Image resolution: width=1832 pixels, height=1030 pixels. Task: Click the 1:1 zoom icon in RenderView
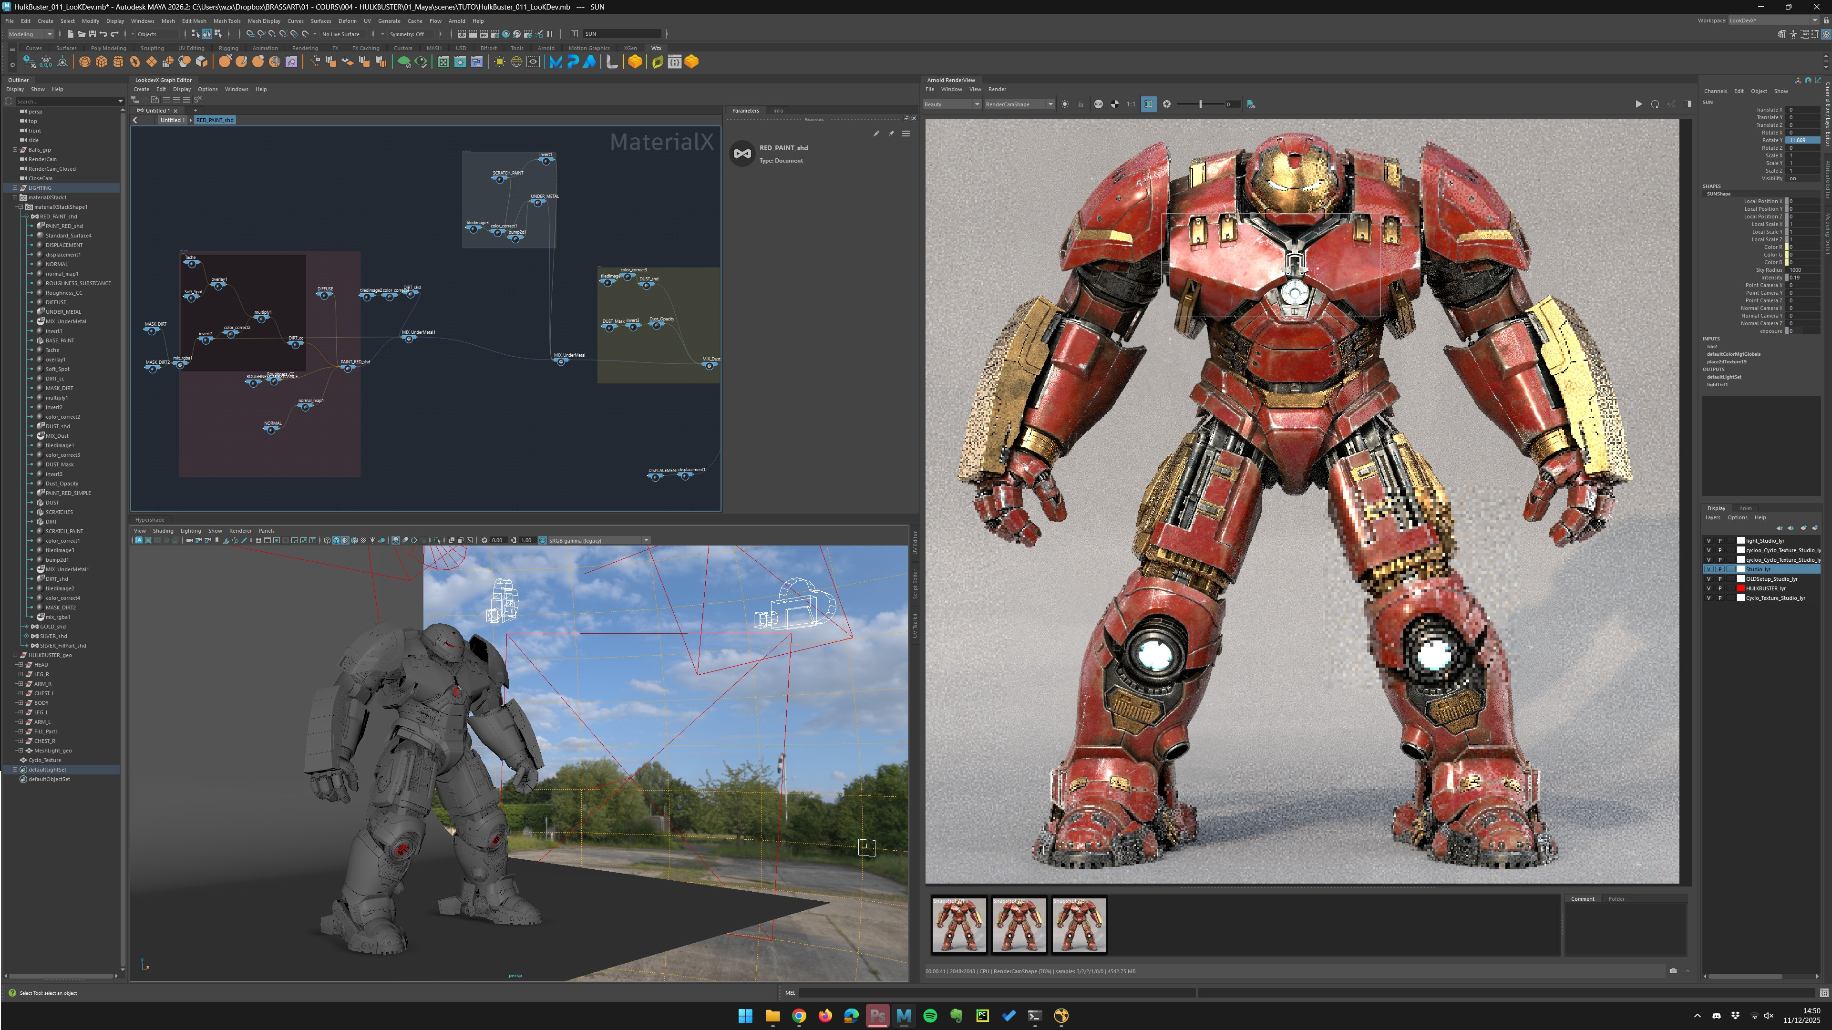(x=1131, y=104)
